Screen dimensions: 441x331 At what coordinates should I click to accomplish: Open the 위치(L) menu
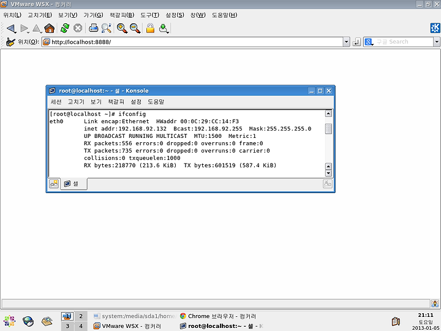pos(12,15)
